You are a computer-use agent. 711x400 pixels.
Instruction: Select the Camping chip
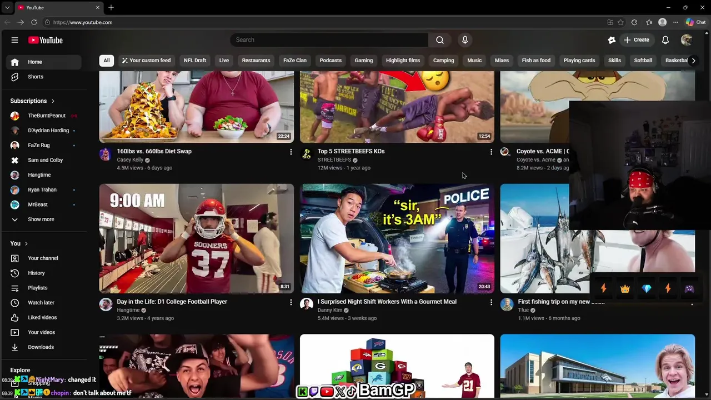[x=444, y=61]
